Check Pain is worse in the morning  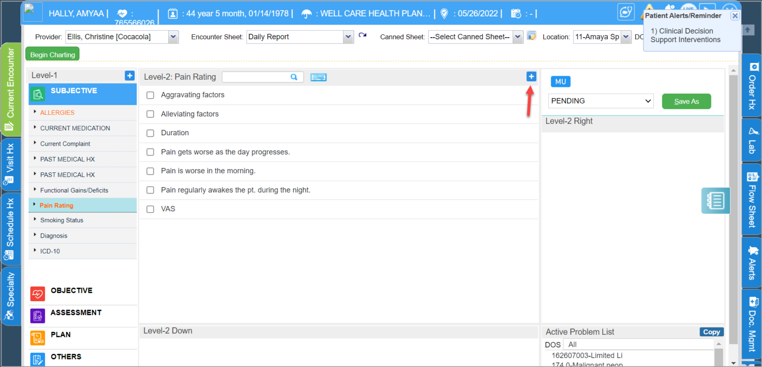150,171
